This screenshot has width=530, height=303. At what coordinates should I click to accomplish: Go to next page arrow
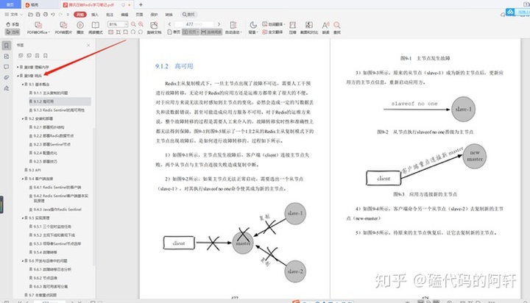coord(219,24)
